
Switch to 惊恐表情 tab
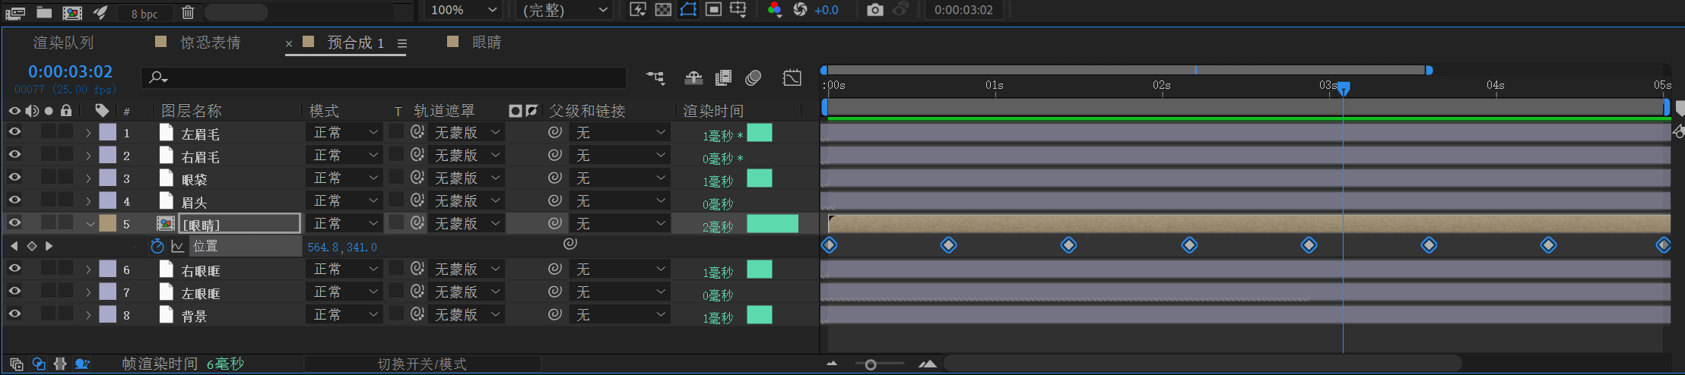[x=210, y=43]
